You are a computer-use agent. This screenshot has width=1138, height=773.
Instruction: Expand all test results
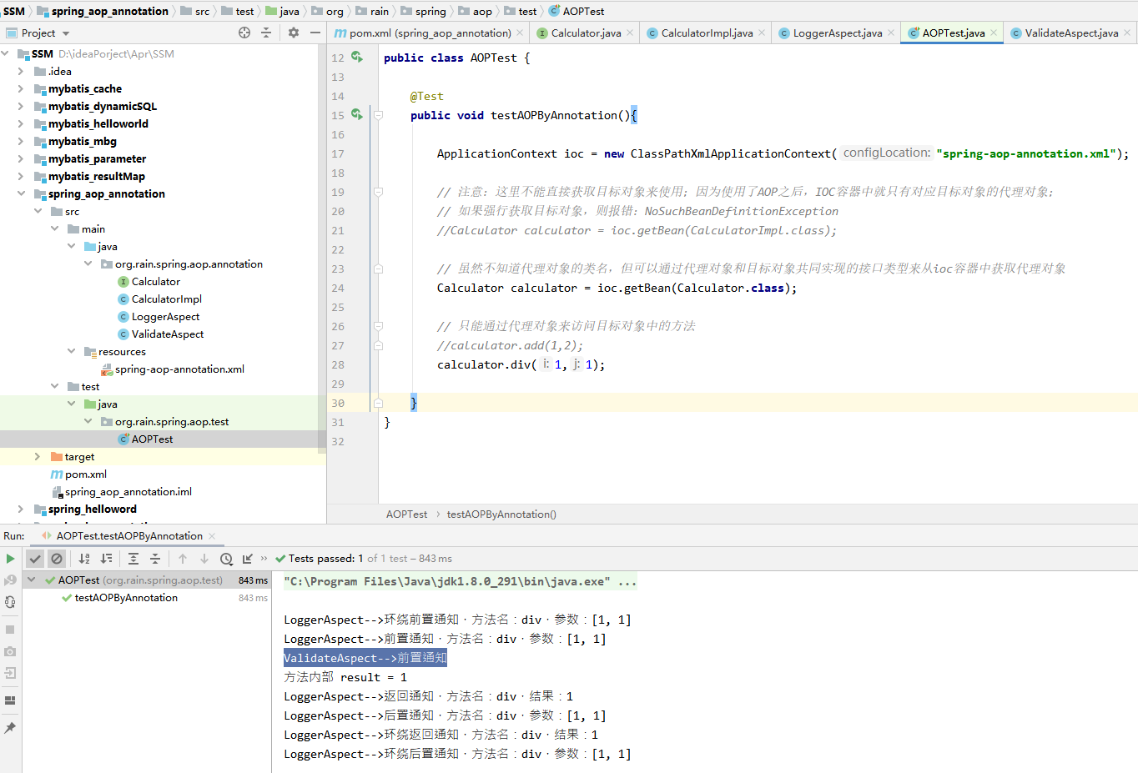[133, 559]
